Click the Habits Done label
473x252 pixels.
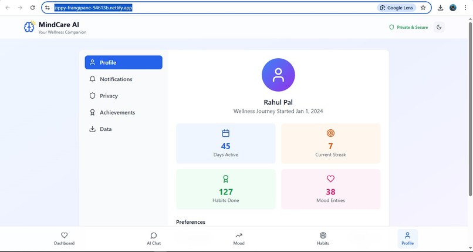pyautogui.click(x=225, y=200)
